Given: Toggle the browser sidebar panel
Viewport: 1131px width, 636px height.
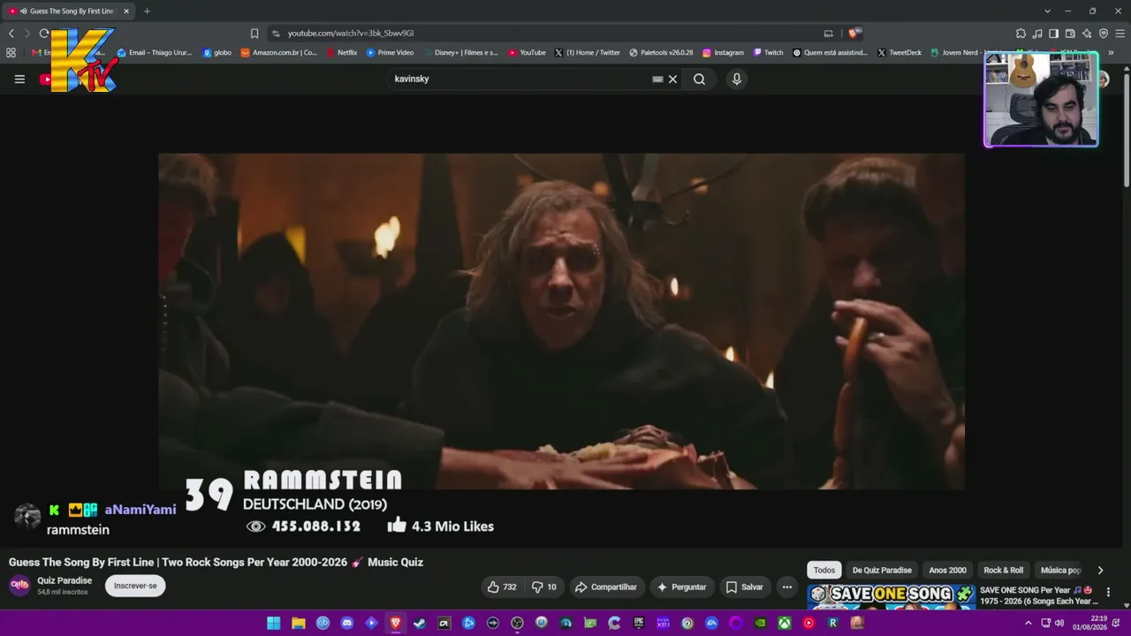Looking at the screenshot, I should 1053,34.
